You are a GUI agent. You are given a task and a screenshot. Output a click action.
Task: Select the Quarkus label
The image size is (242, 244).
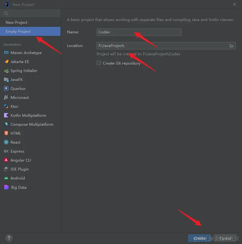click(18, 89)
